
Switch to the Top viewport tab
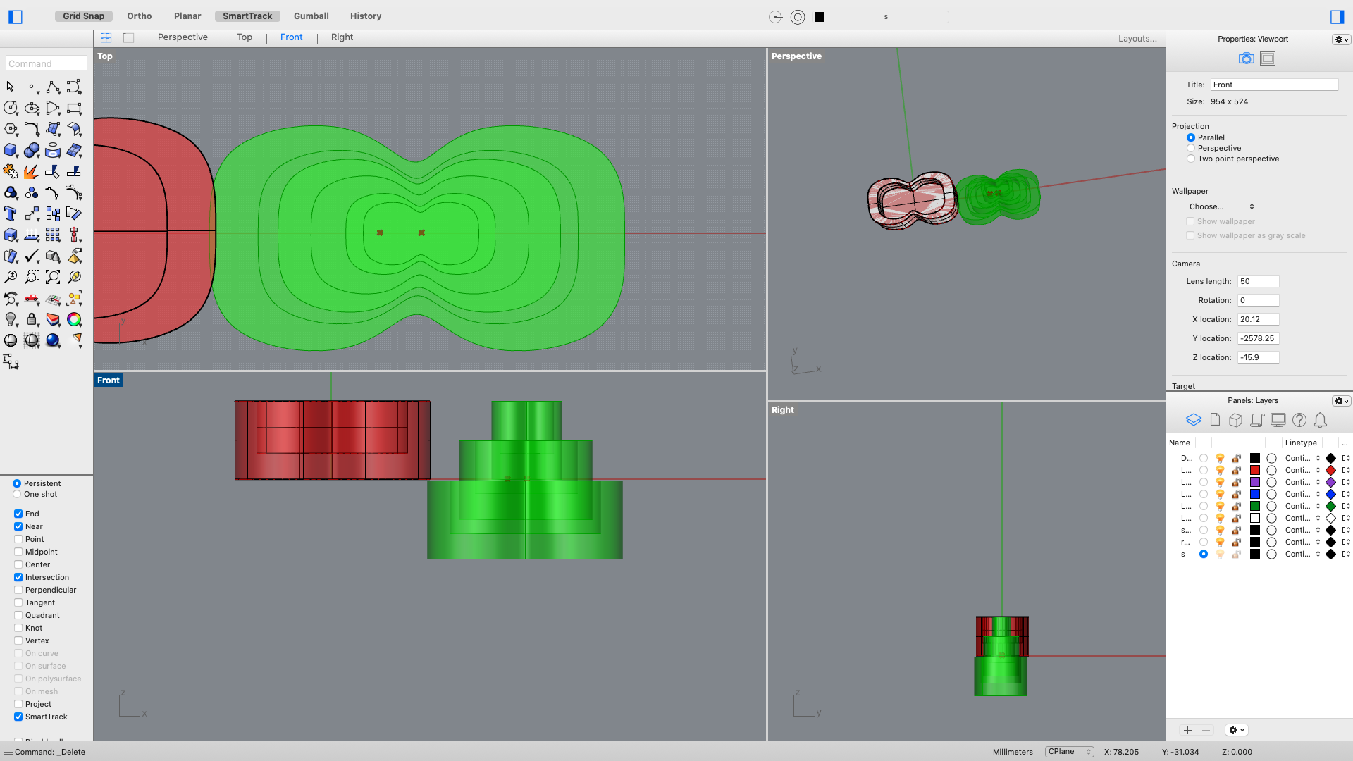point(243,37)
